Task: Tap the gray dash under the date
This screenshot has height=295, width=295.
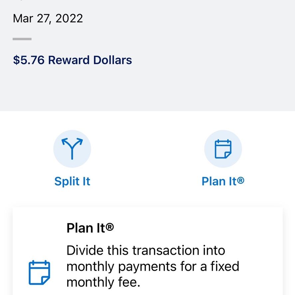Action: tap(22, 39)
